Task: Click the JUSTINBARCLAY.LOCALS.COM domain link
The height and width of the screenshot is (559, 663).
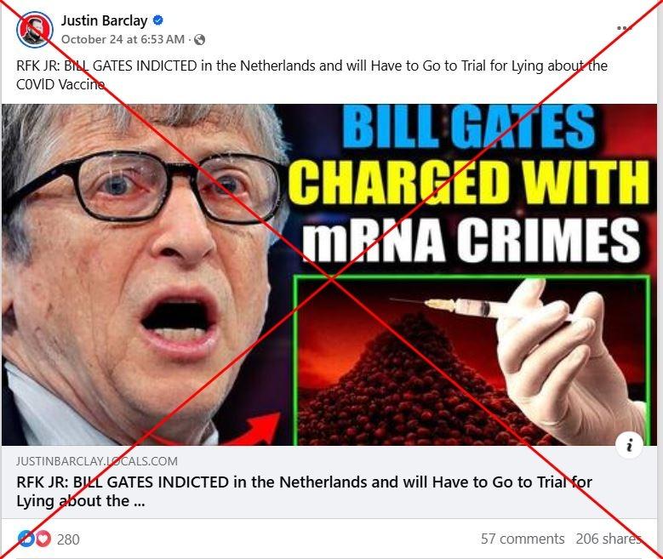Action: coord(97,461)
